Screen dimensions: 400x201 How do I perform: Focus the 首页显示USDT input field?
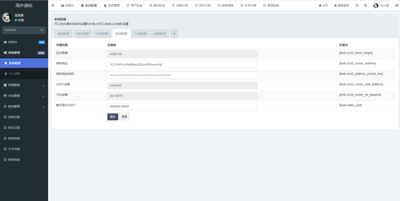point(182,106)
